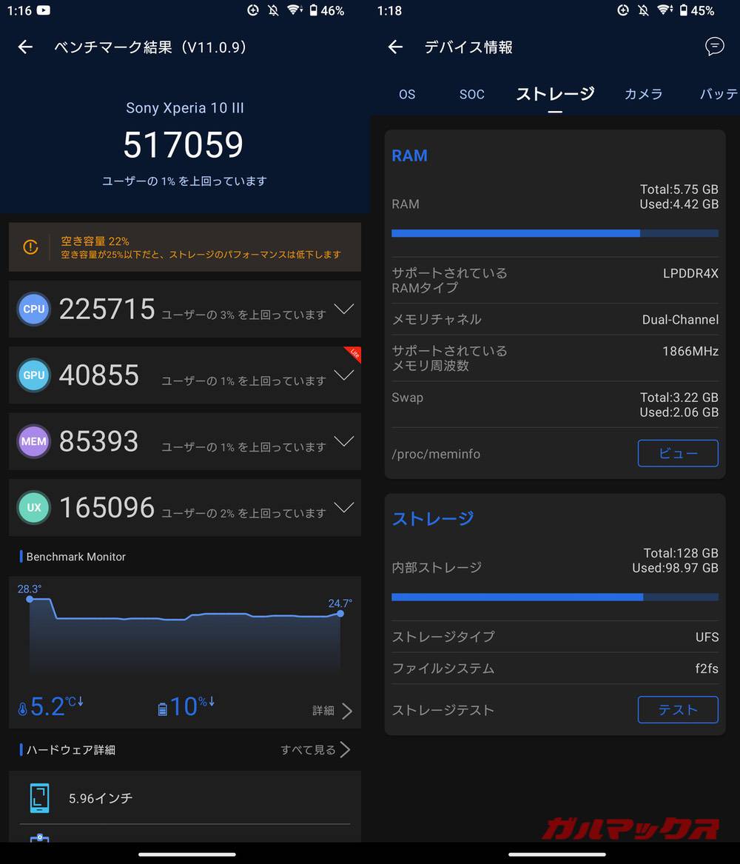Switch to the SOC tab
This screenshot has height=864, width=740.
471,94
